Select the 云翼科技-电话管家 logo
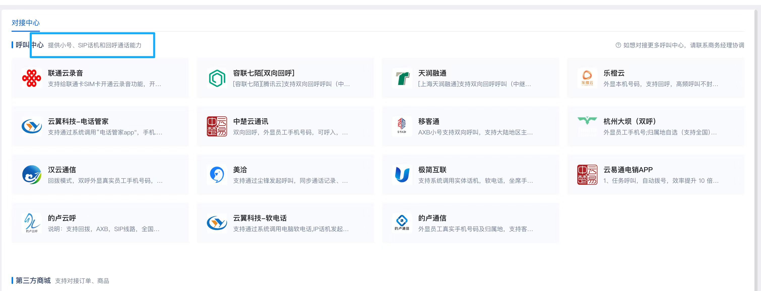 pyautogui.click(x=32, y=126)
